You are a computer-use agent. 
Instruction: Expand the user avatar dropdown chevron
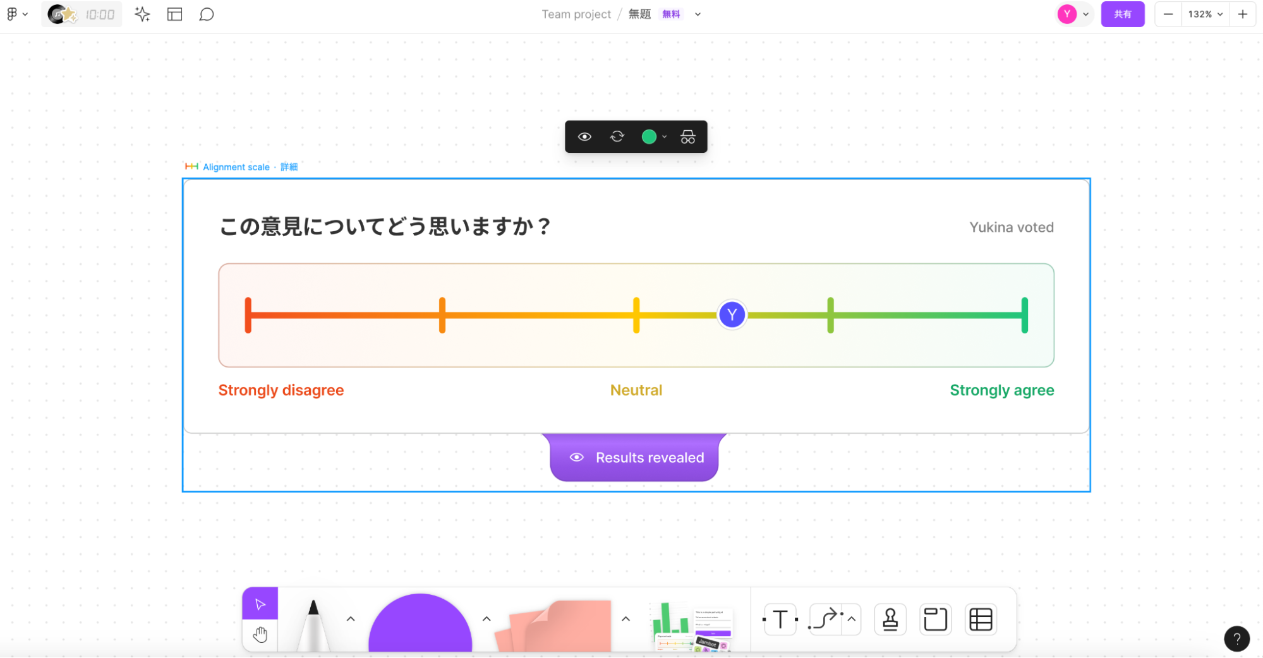click(x=1086, y=15)
